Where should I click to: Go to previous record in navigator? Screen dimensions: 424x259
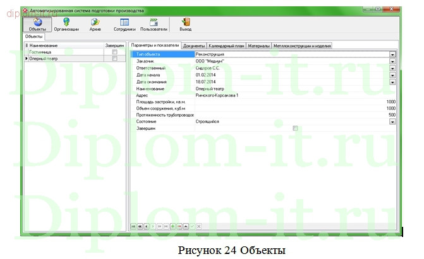tap(147, 226)
